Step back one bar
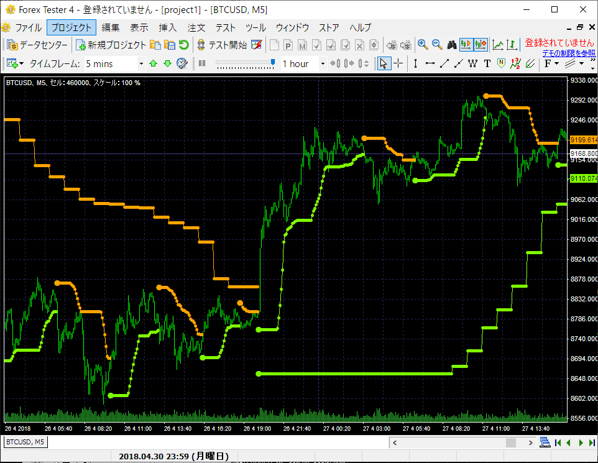 pyautogui.click(x=335, y=63)
